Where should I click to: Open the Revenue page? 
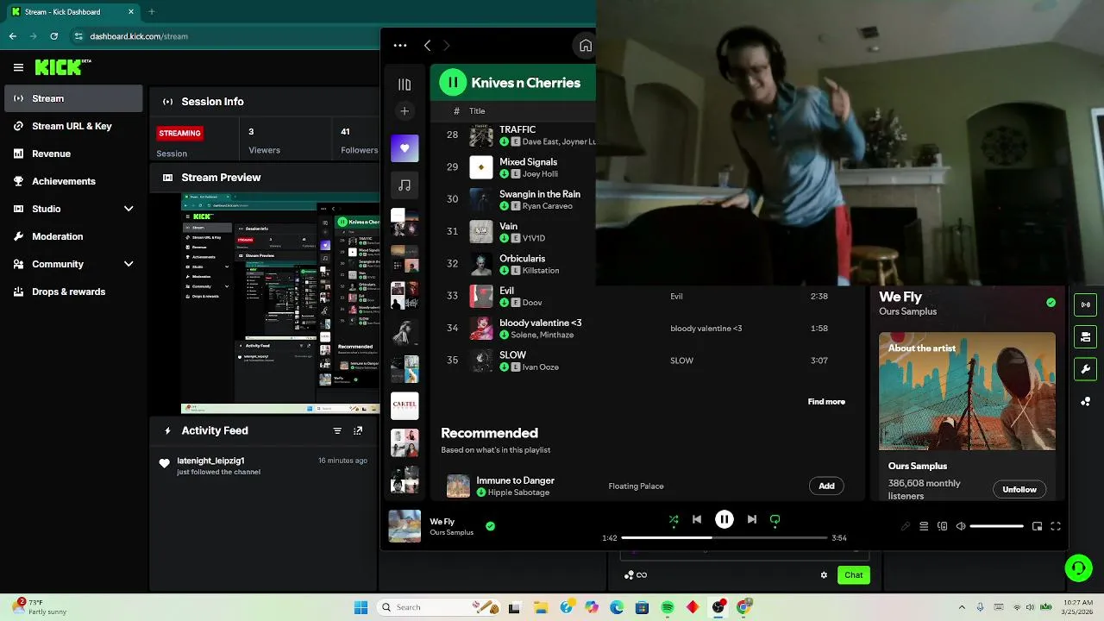(73, 154)
